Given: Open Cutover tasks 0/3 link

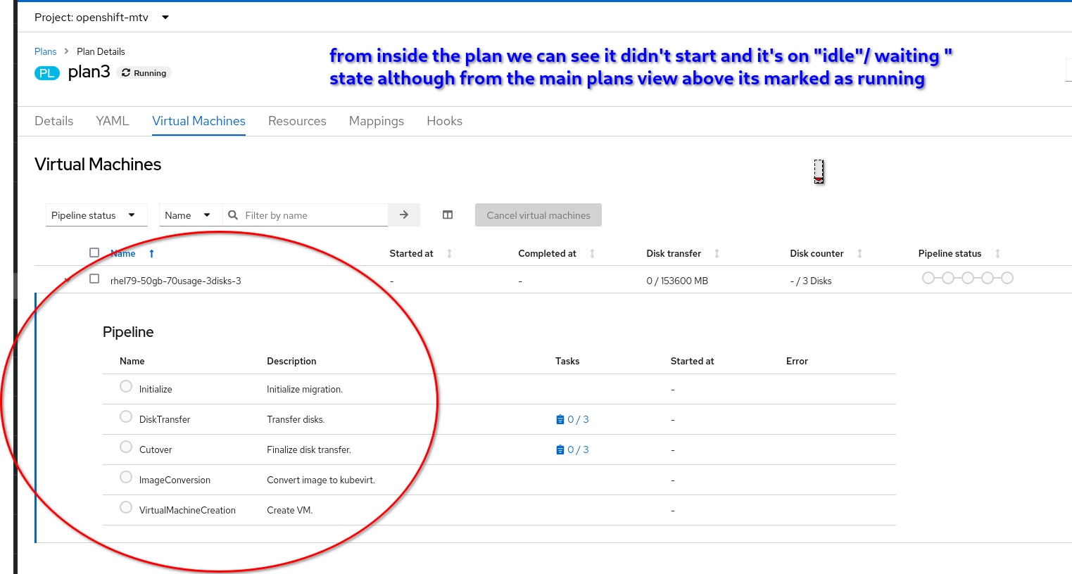Looking at the screenshot, I should pyautogui.click(x=577, y=450).
